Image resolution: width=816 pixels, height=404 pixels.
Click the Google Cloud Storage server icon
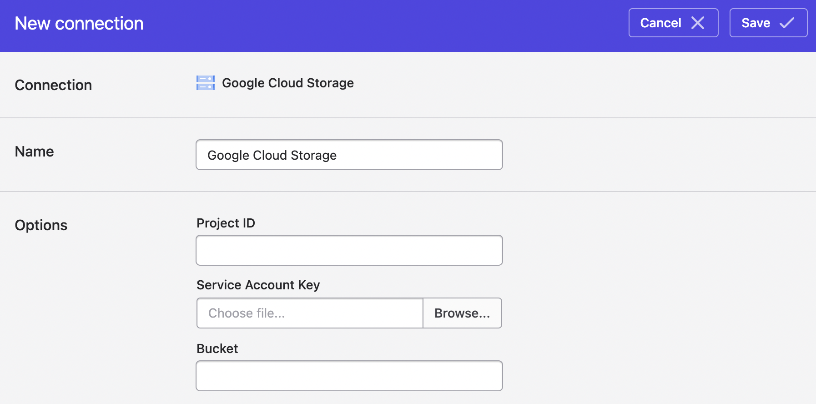[x=206, y=83]
